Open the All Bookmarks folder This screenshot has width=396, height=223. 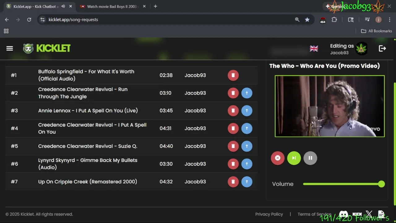[377, 31]
